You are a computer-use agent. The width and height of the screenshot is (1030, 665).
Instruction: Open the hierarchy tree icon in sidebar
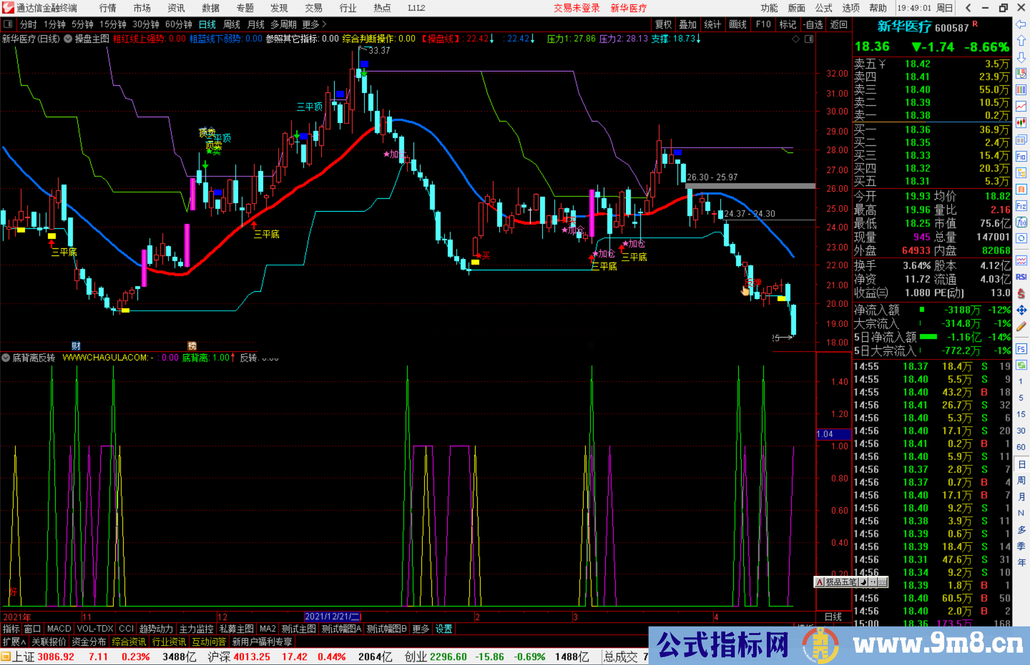tap(1021, 173)
